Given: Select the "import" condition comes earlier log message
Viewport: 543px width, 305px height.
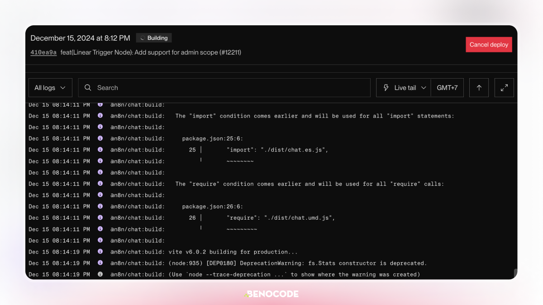Looking at the screenshot, I should click(314, 116).
